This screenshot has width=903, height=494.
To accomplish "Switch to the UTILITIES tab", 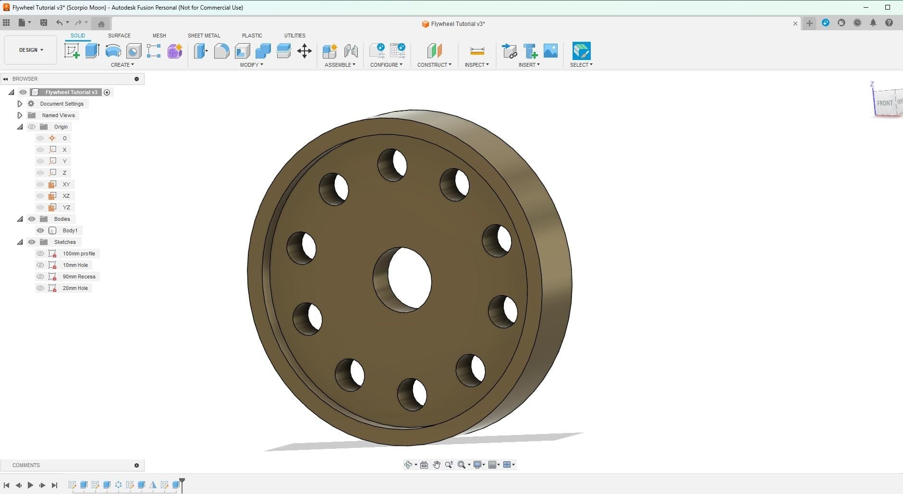I will point(294,36).
